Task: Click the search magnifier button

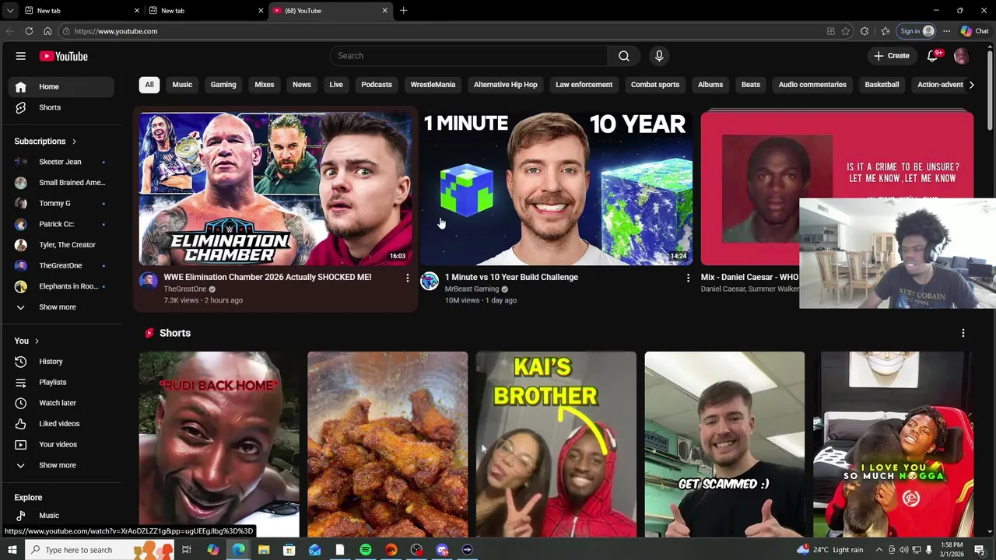Action: click(624, 56)
